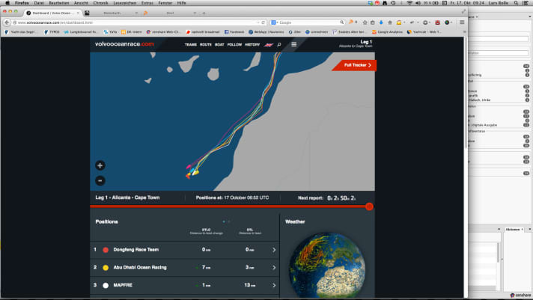
Task: Enter Firefox fullscreen with the arrows icon
Action: point(463,11)
